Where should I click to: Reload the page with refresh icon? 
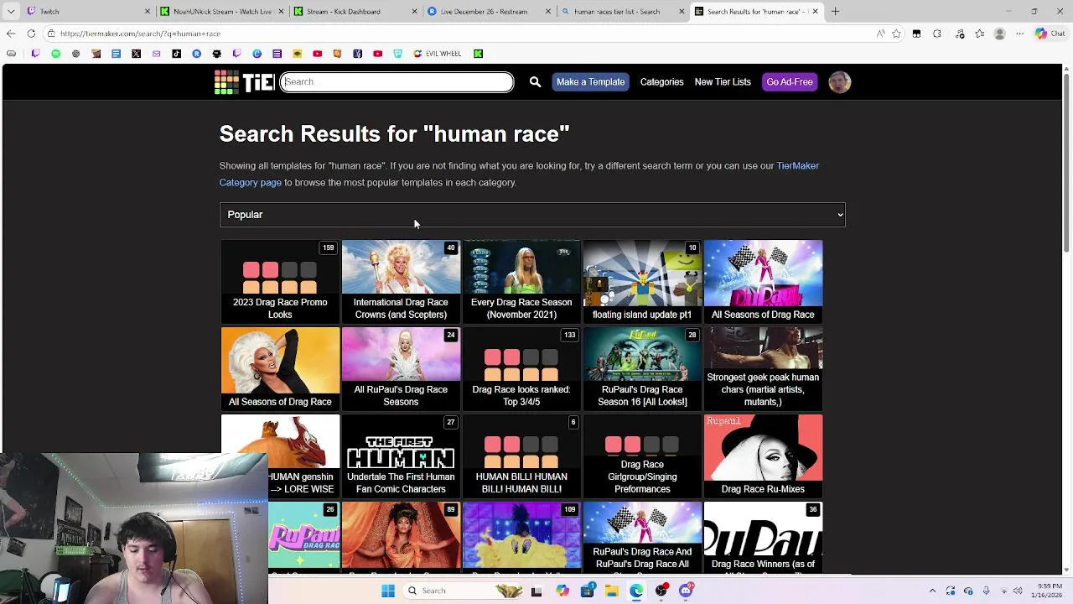point(31,34)
